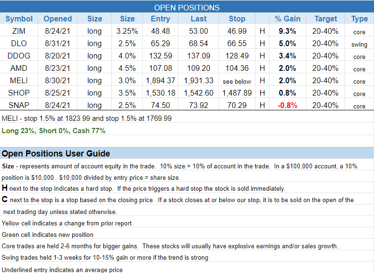374x273 pixels.
Task: Click the 4.5% size cell
Action: [x=127, y=68]
